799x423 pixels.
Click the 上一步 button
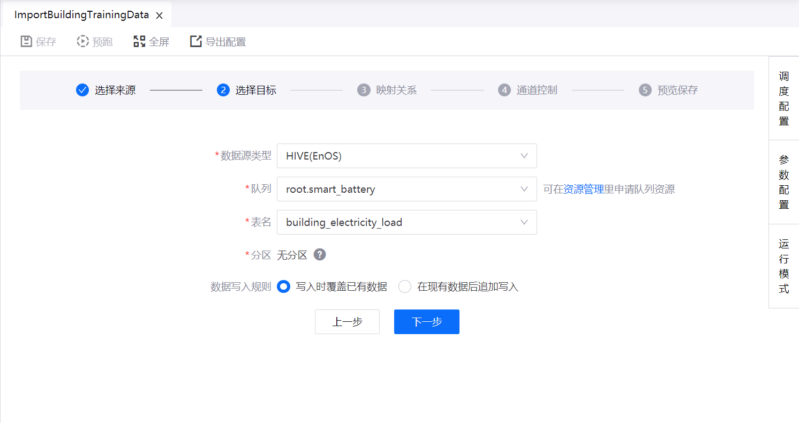pos(347,322)
